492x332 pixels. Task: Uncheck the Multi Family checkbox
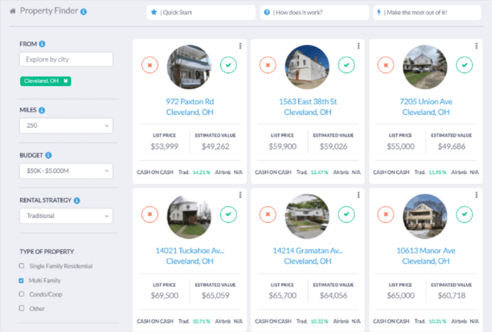[22, 280]
